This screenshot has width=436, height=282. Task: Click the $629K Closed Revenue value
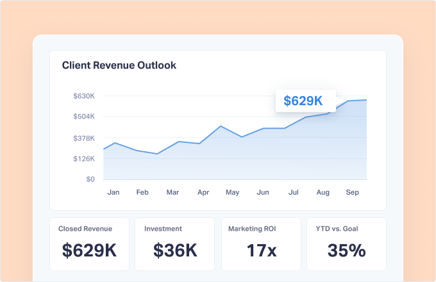89,251
